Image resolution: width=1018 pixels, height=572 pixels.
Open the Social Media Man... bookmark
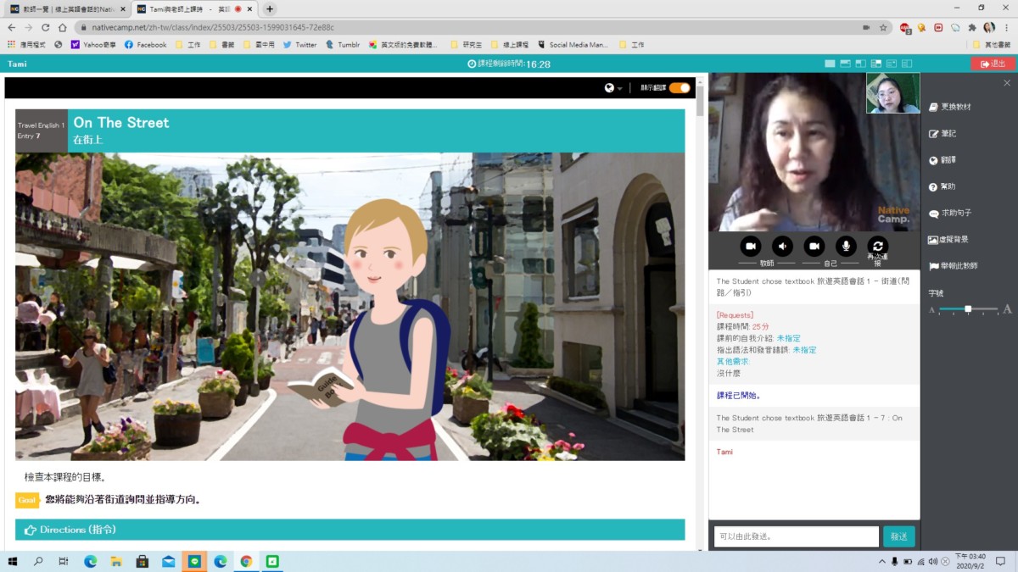coord(573,45)
